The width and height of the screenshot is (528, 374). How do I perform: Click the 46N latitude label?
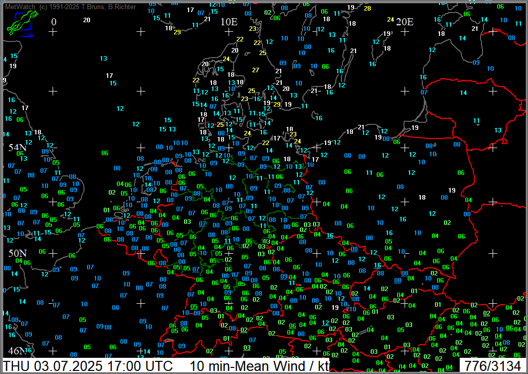tap(18, 351)
